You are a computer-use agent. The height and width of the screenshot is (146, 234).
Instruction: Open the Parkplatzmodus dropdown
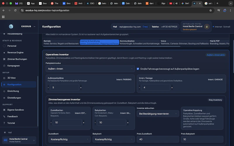[x=90, y=69]
